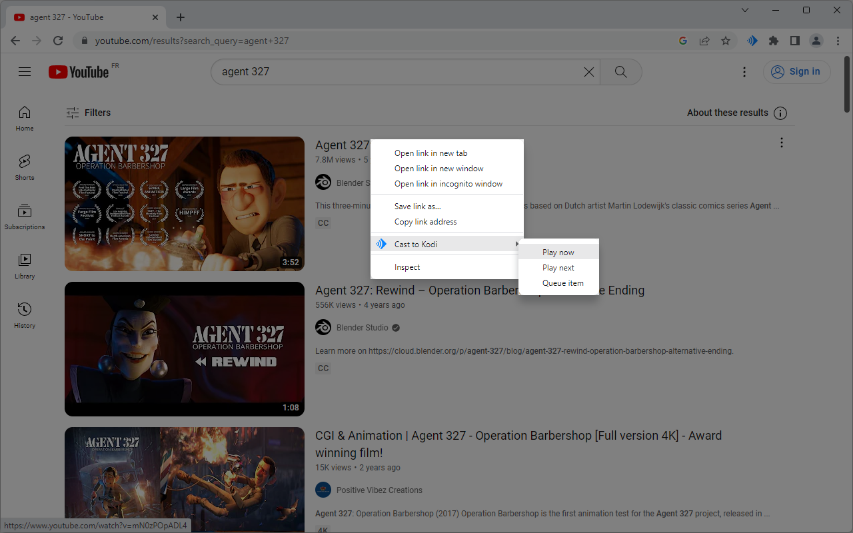The height and width of the screenshot is (533, 853).
Task: Click the Positive Vibez Creations avatar
Action: click(x=323, y=490)
